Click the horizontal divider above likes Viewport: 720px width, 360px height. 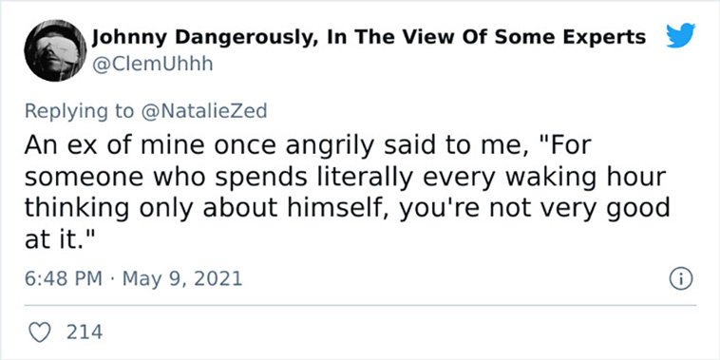[x=360, y=305]
